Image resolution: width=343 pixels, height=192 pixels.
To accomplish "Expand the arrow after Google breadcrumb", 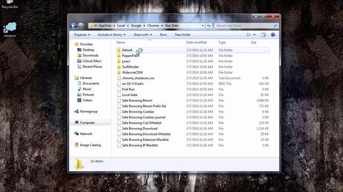I will [x=144, y=26].
